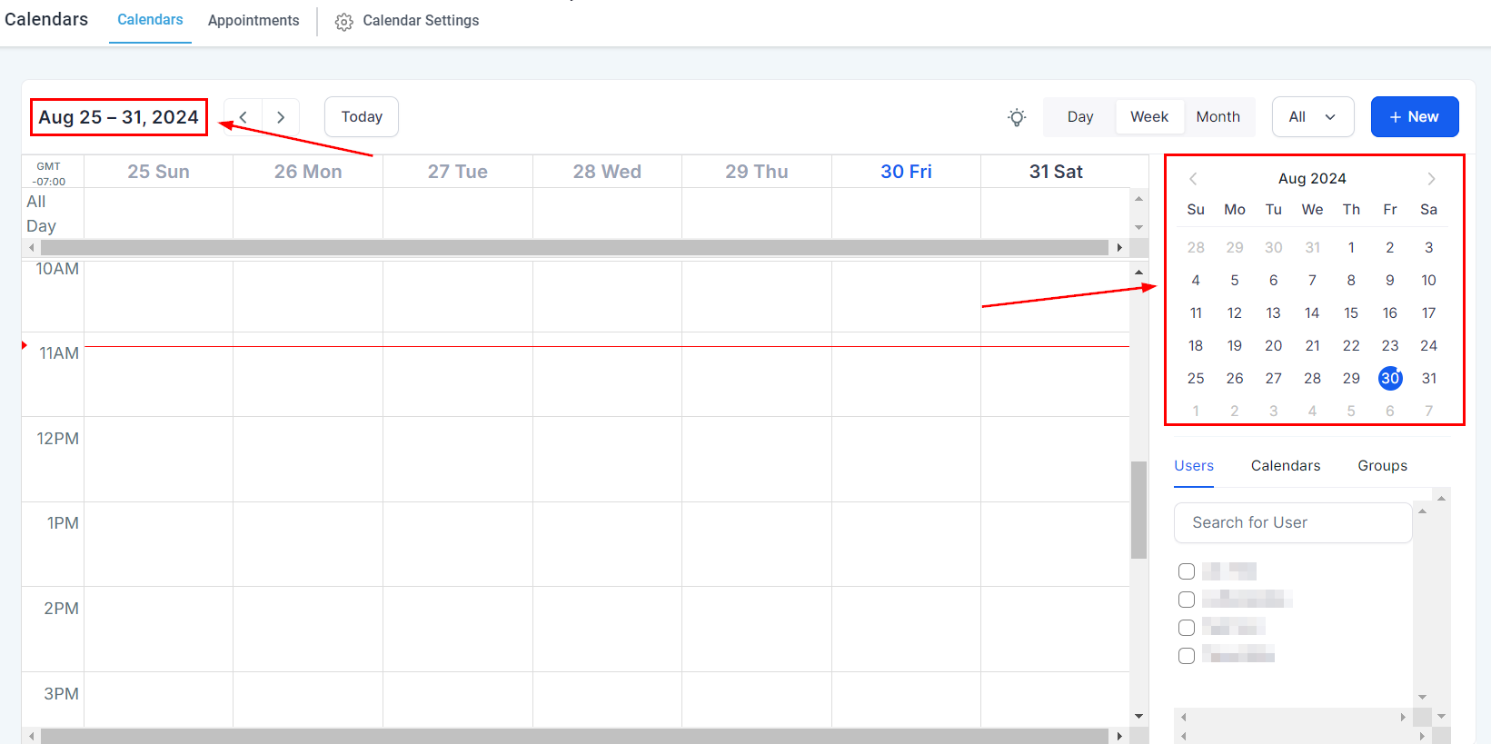Advance to next week with right chevron

click(281, 117)
